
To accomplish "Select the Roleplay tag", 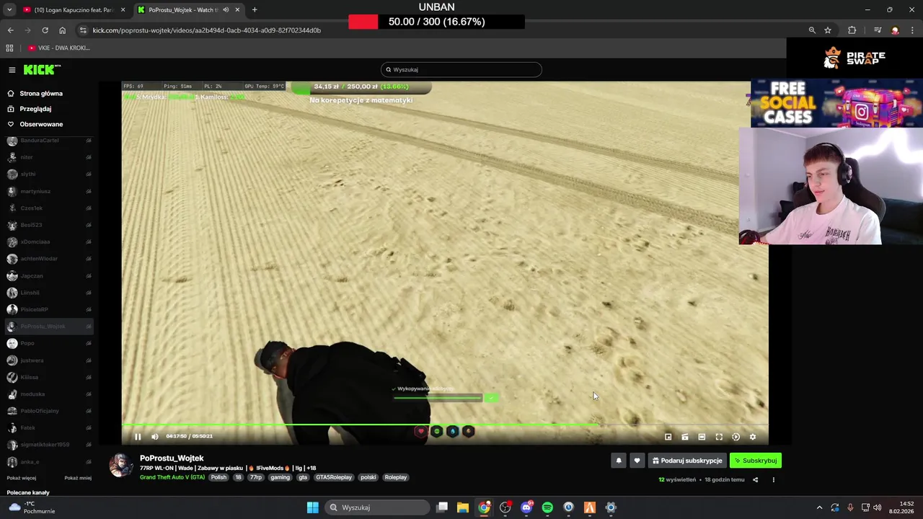I will [396, 477].
